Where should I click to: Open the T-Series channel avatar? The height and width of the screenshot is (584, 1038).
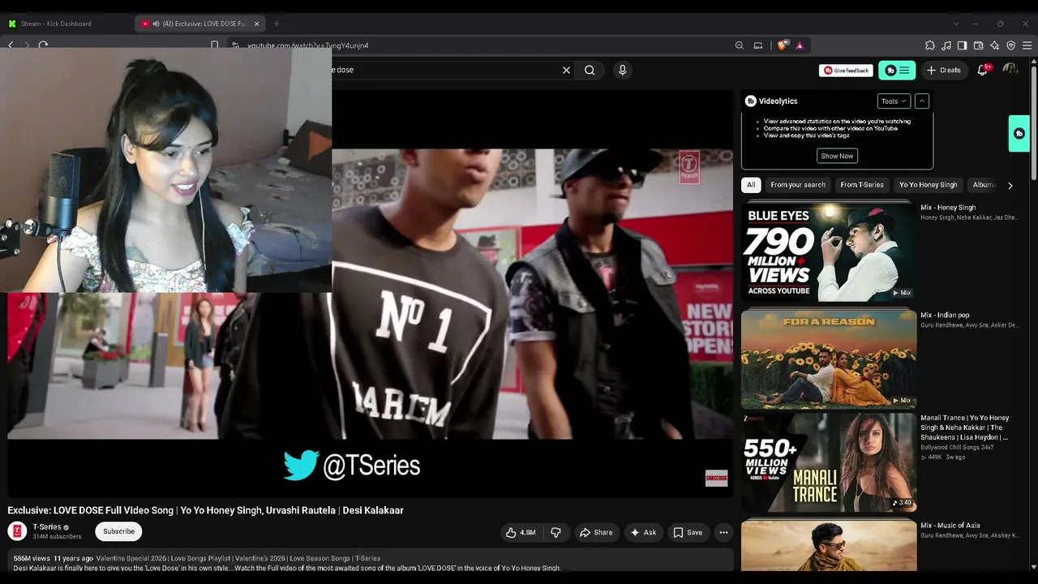(x=17, y=531)
